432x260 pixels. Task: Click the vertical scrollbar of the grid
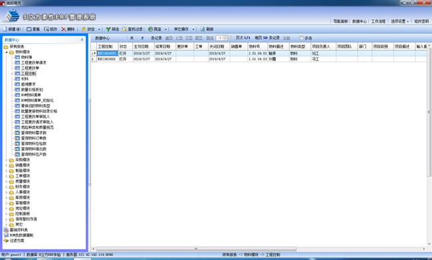429,112
